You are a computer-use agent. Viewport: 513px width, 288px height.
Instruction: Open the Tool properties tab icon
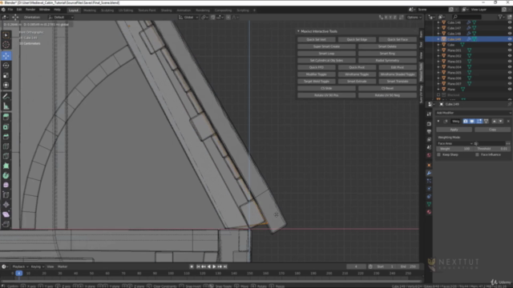(429, 114)
